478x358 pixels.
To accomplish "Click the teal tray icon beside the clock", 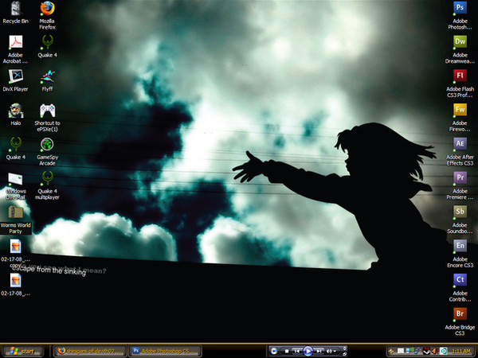I will [x=443, y=351].
